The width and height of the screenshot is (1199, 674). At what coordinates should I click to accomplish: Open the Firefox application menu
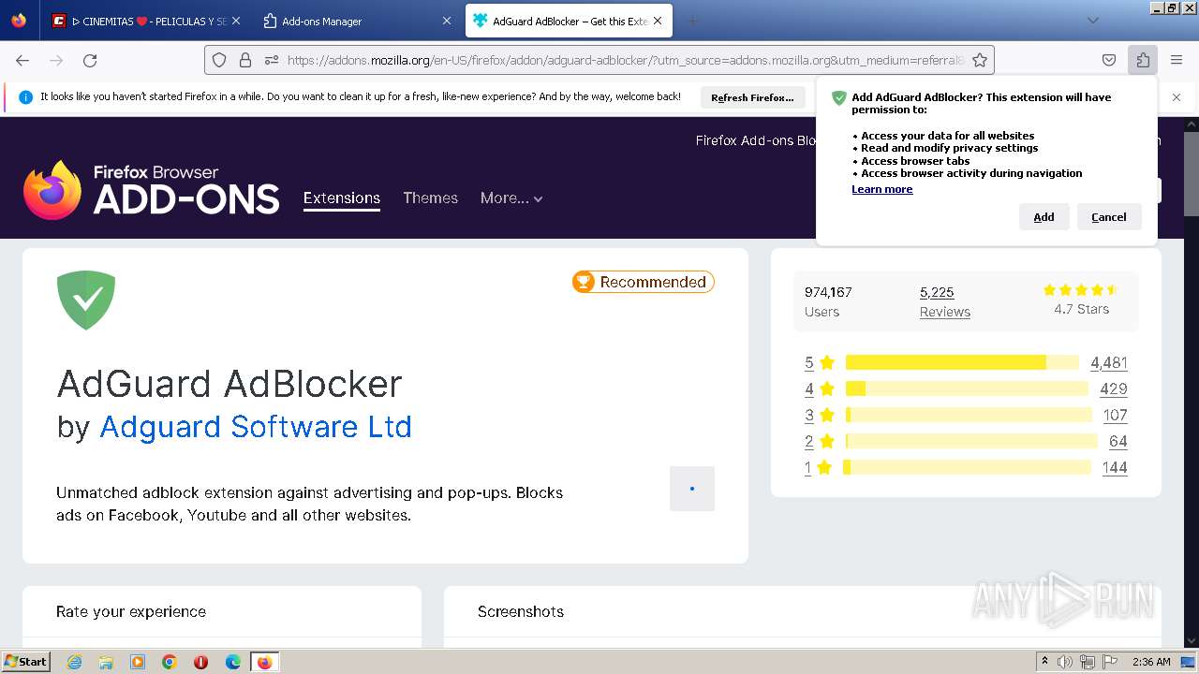coord(1177,60)
